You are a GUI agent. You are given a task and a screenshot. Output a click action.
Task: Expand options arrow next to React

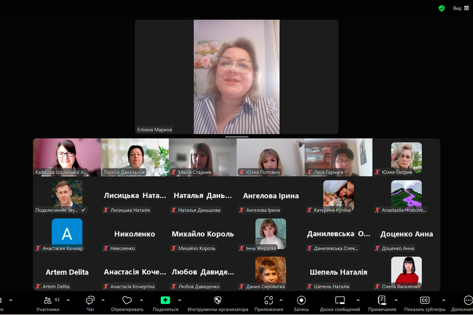click(x=141, y=300)
